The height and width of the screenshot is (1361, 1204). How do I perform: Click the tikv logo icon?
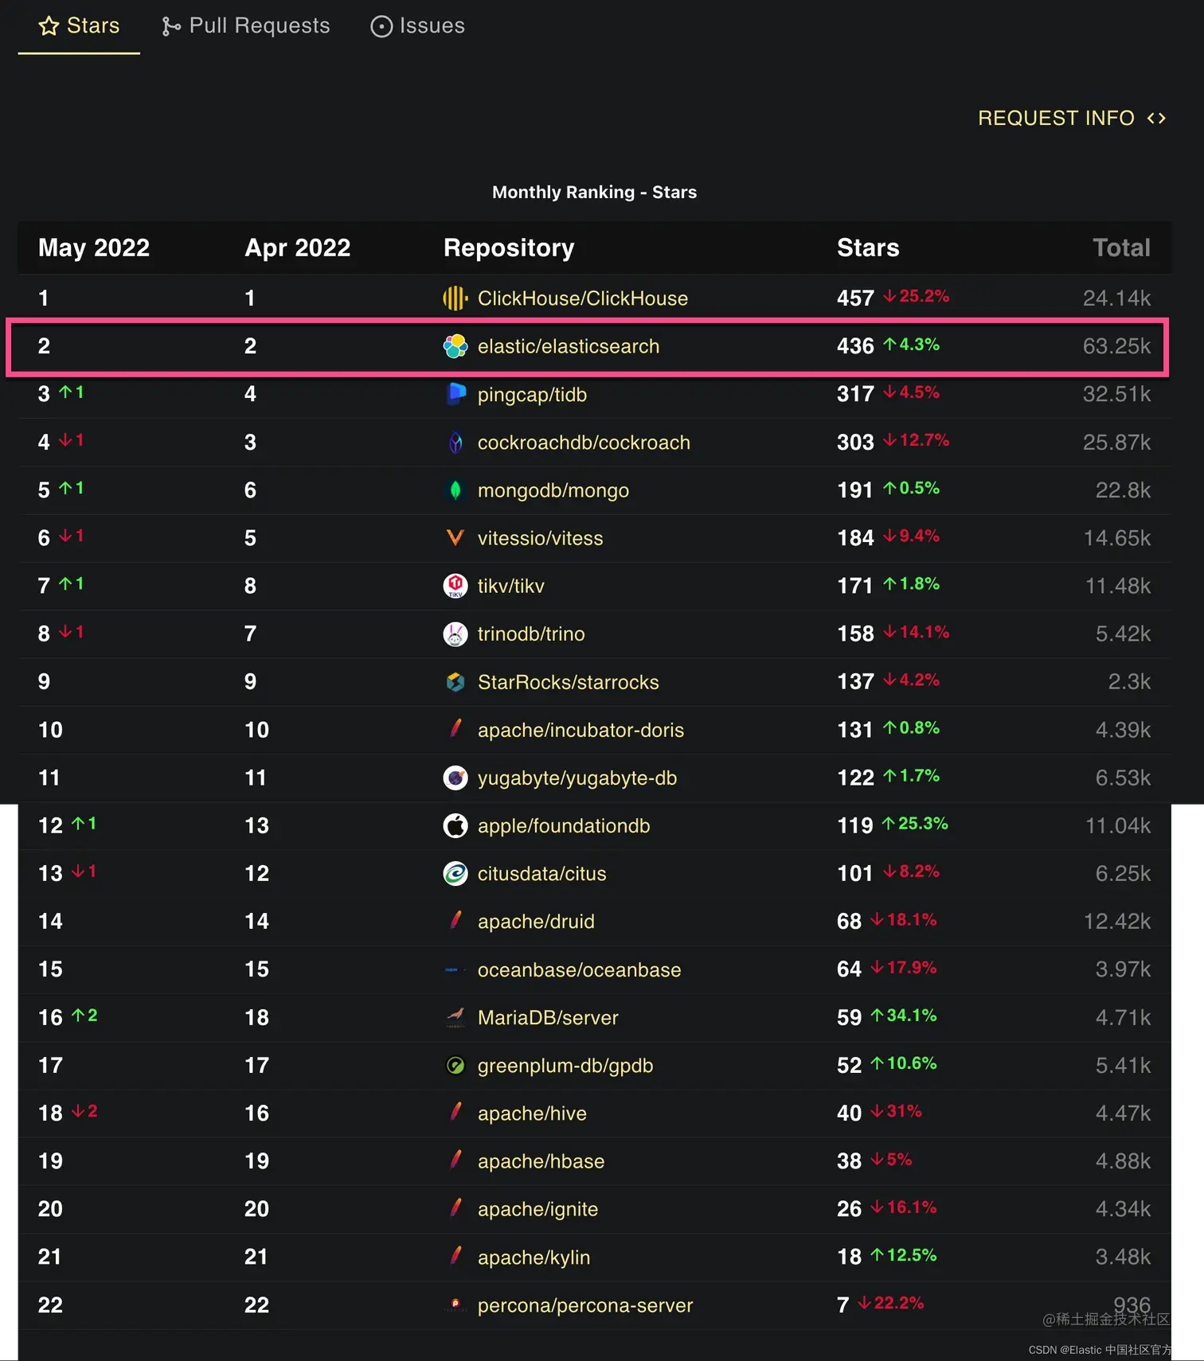455,586
